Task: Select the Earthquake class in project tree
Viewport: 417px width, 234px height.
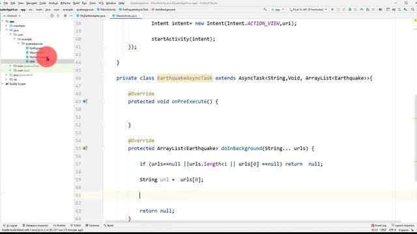Action: pos(35,48)
